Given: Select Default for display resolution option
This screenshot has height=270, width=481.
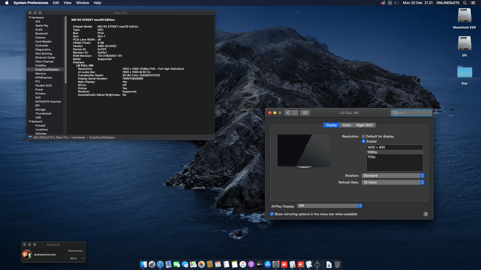Looking at the screenshot, I should click(364, 136).
